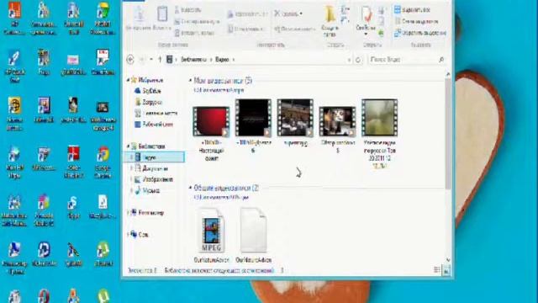
Task: Collapse the Библиотеки tree node
Action: point(128,146)
